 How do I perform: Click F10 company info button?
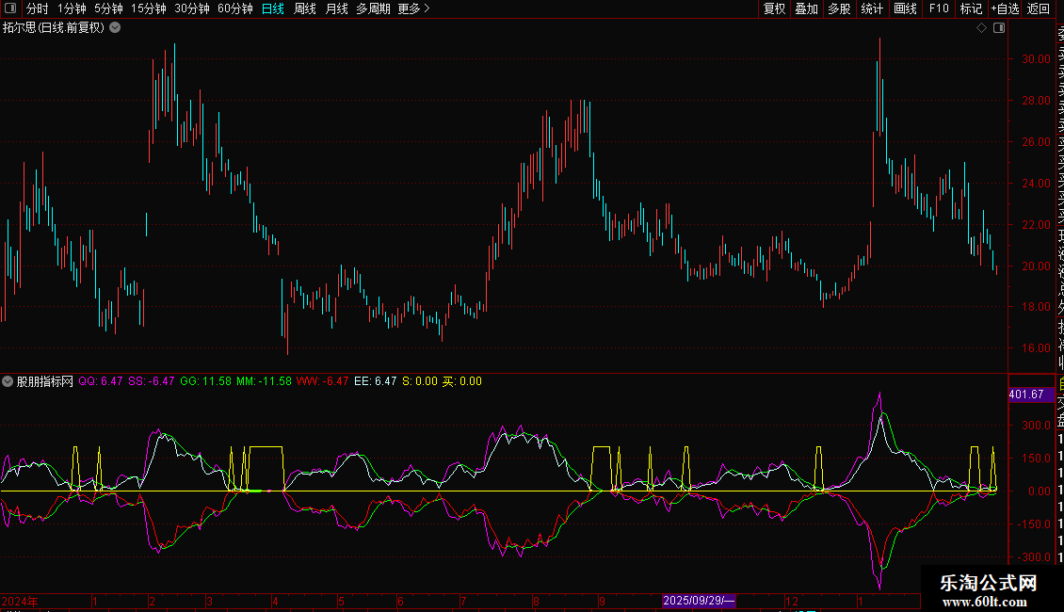939,8
